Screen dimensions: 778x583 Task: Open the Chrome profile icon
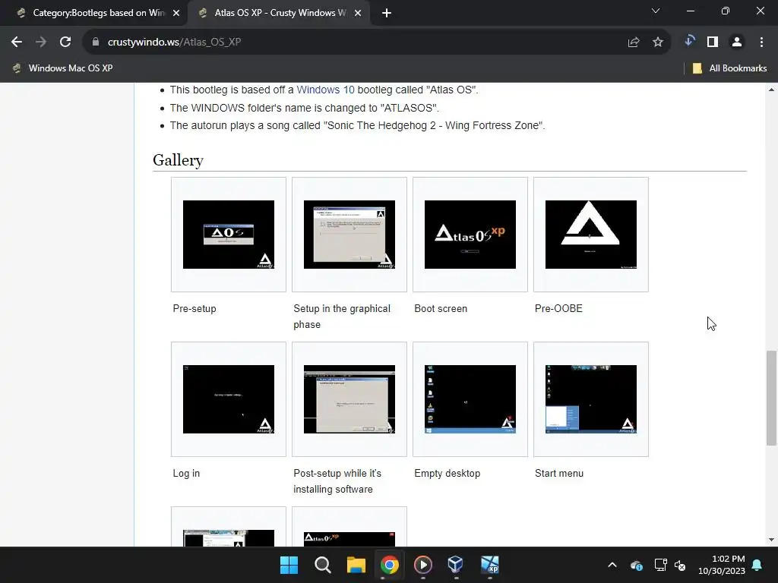pyautogui.click(x=737, y=43)
